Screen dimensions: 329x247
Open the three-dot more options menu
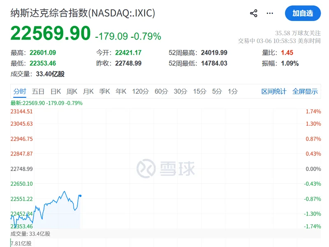270,13
